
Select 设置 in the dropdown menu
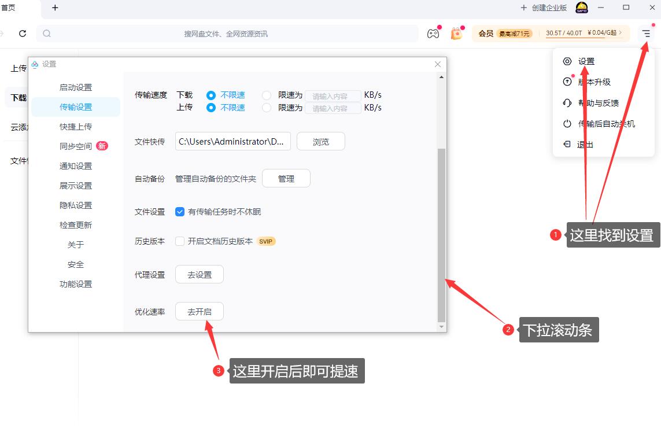(x=586, y=61)
